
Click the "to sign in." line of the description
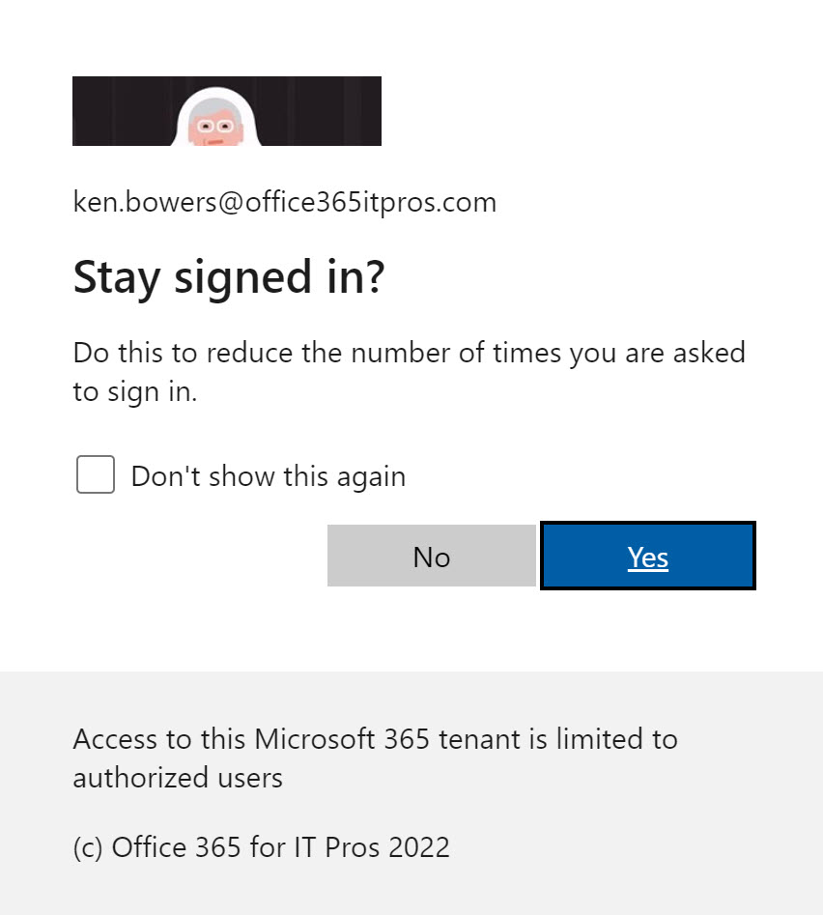click(x=135, y=392)
